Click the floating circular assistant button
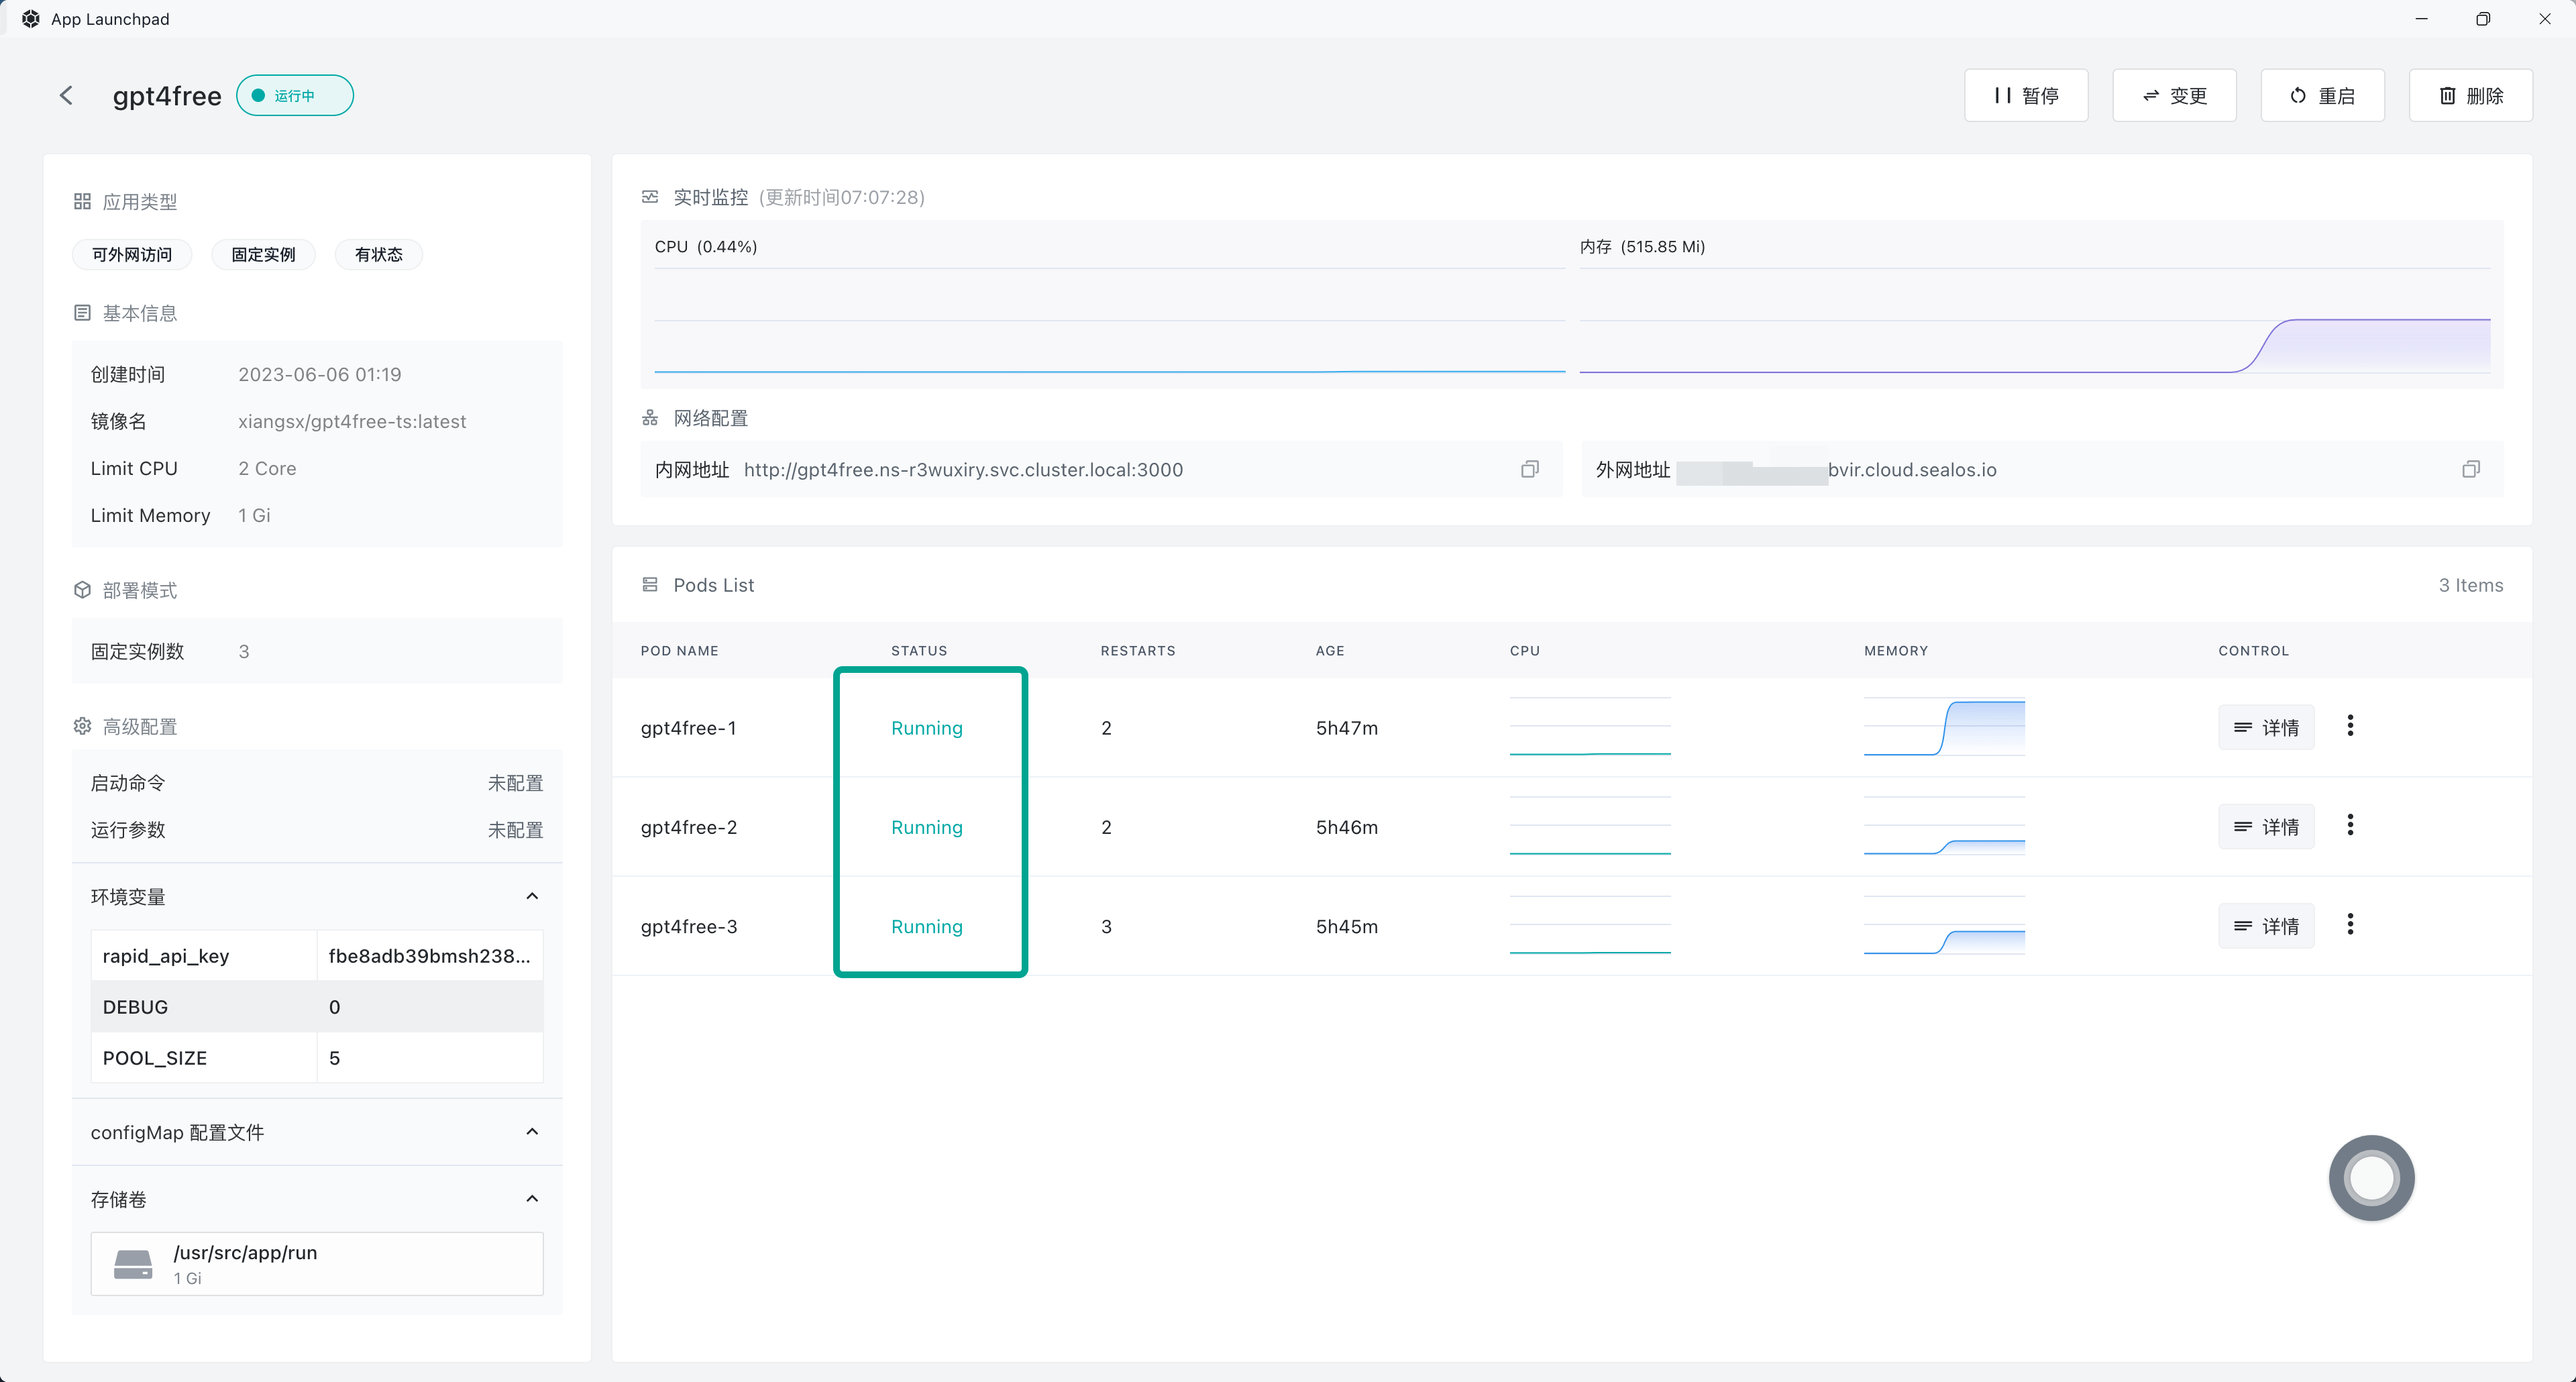Image resolution: width=2576 pixels, height=1382 pixels. 2371,1177
